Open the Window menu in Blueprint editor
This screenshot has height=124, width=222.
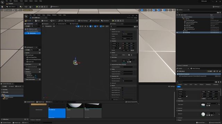(54, 15)
